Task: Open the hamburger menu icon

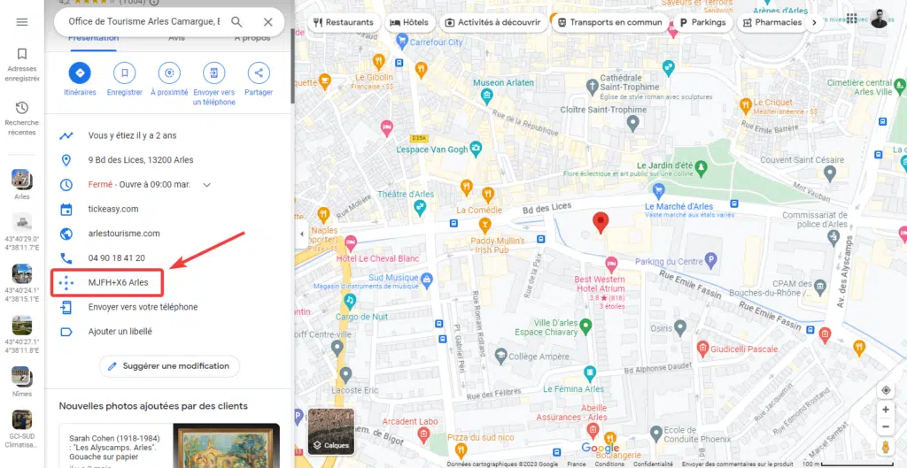Action: (x=22, y=22)
